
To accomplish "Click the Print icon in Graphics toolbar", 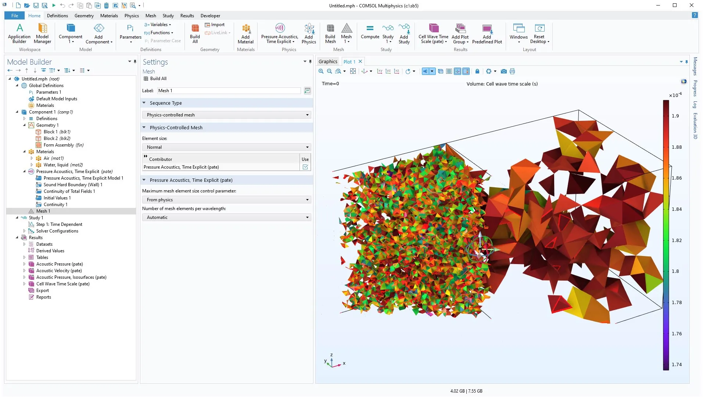I will tap(512, 71).
